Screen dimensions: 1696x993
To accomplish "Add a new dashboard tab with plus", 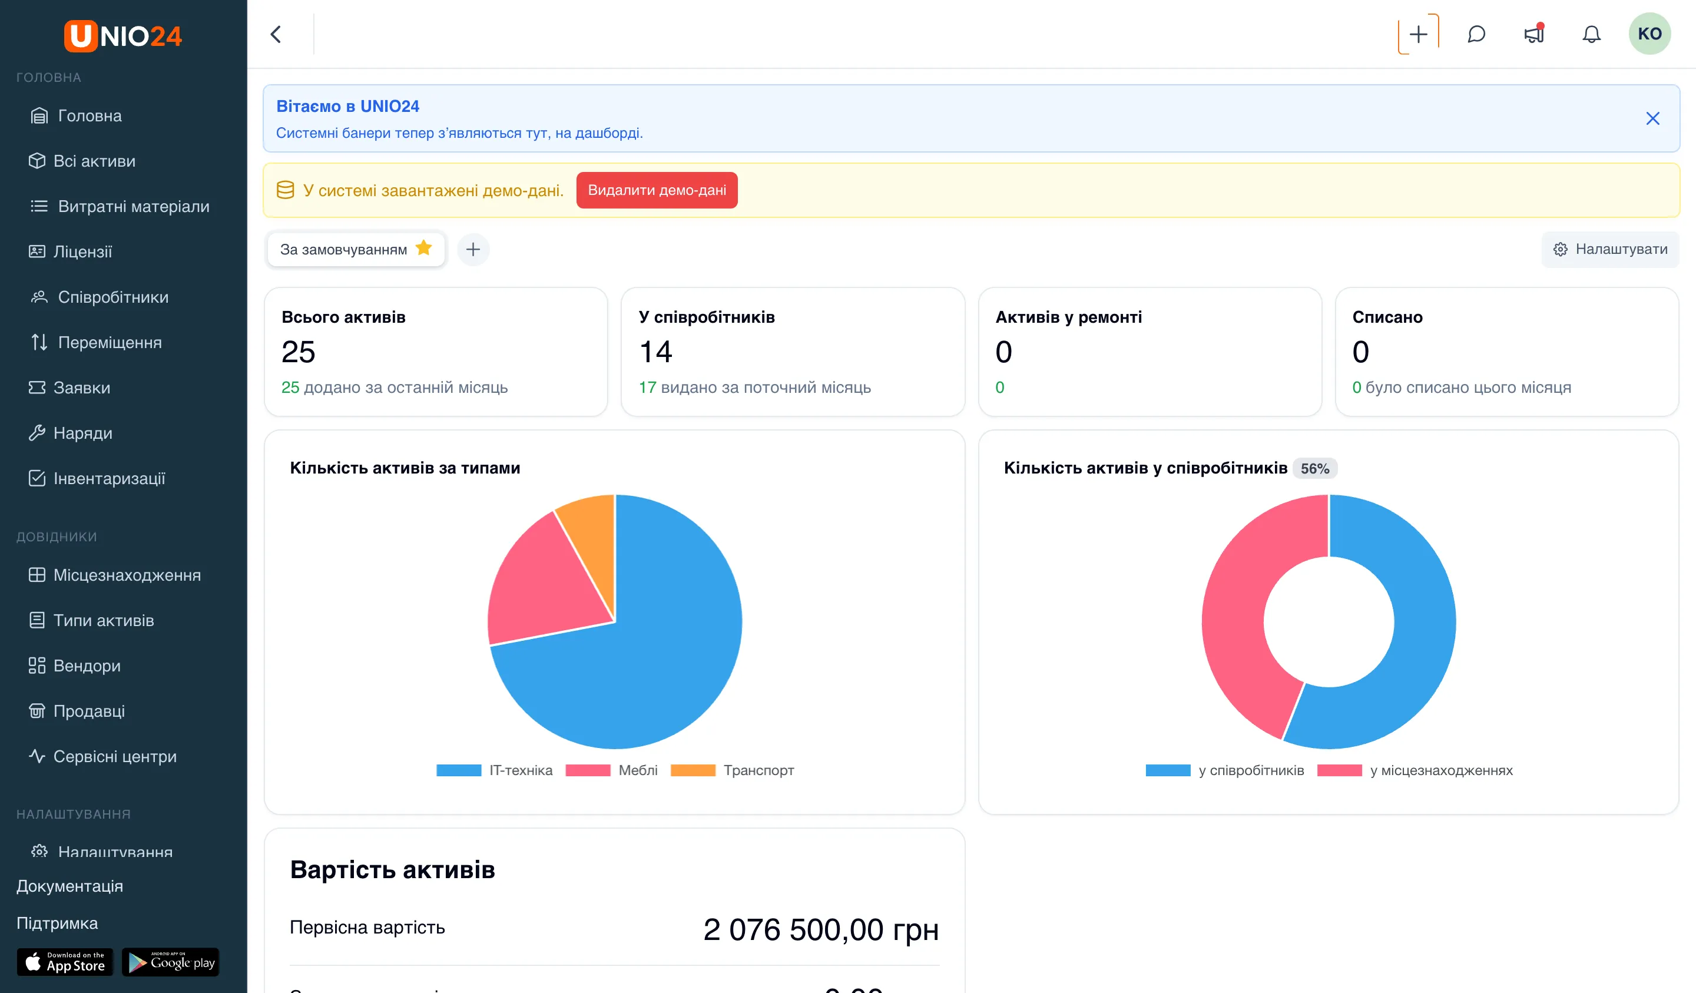I will tap(473, 250).
